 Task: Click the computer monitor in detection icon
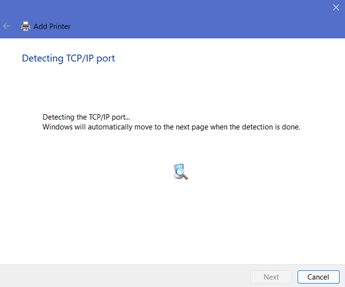(x=178, y=168)
